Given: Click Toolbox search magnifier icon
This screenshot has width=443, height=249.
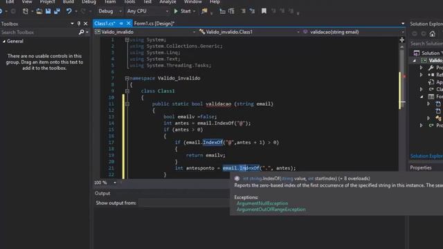Looking at the screenshot, I should [82, 33].
